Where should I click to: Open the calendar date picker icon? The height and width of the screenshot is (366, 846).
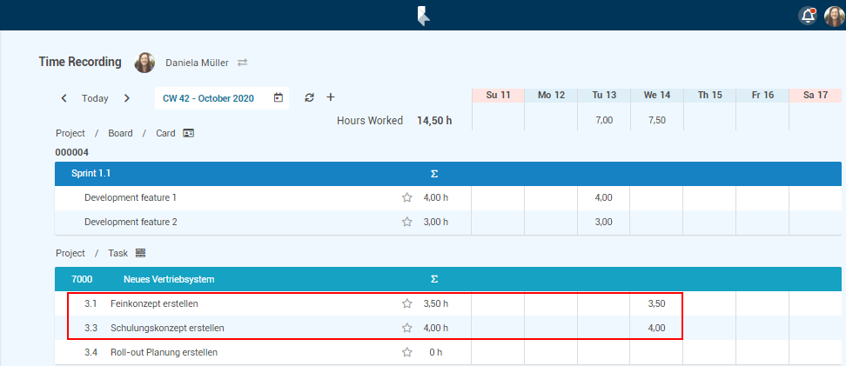coord(279,98)
